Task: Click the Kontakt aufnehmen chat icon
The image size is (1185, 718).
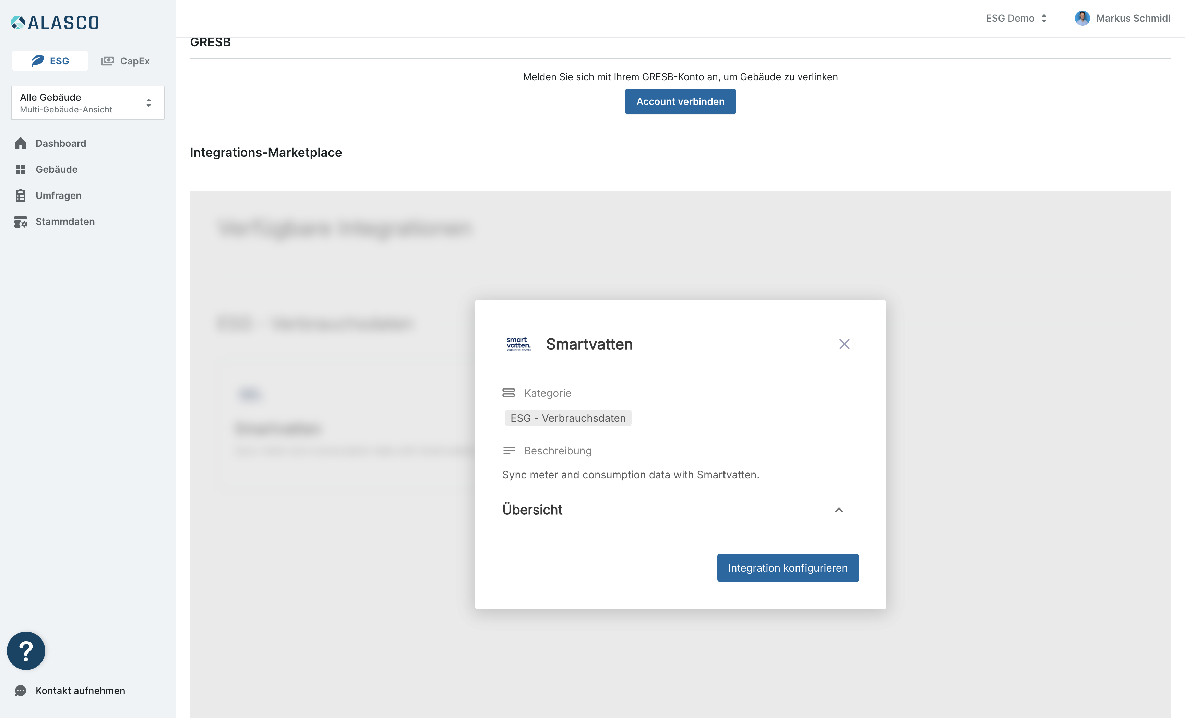Action: click(x=20, y=691)
